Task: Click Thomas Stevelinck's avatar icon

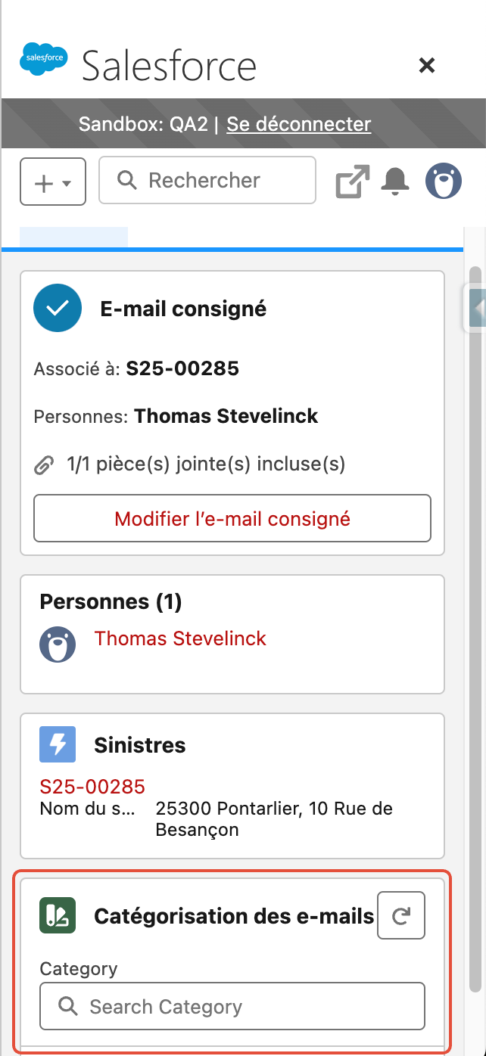Action: click(x=58, y=644)
